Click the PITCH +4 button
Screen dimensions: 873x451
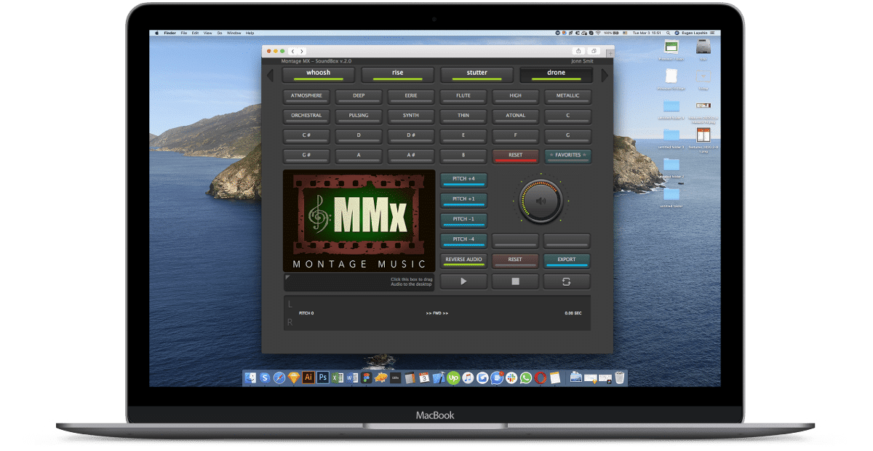463,180
